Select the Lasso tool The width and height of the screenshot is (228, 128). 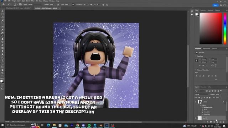pos(2,17)
